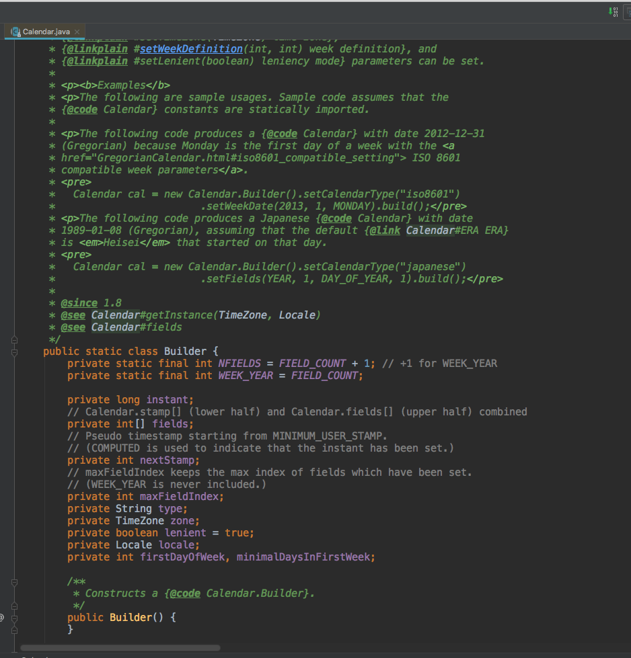631x658 pixels.
Task: Click version '1.8' after @since
Action: tap(112, 303)
